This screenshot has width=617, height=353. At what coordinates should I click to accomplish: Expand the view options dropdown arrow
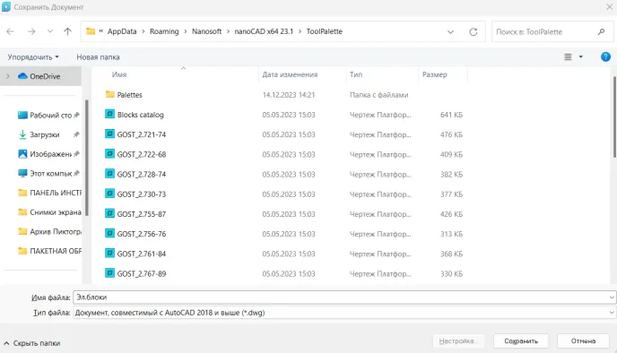581,57
